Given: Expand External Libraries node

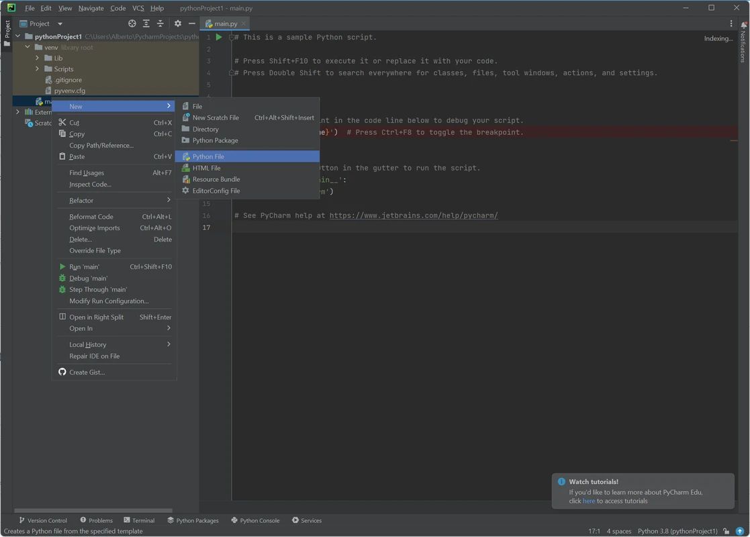Looking at the screenshot, I should pos(17,112).
